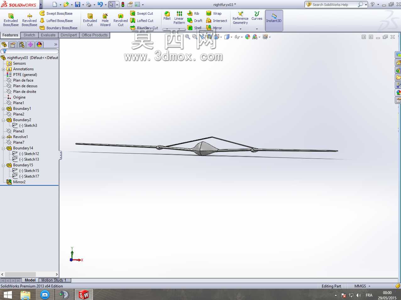This screenshot has width=401, height=300.
Task: Expand the FeatureManager panel tabs chevron
Action: coord(56,45)
